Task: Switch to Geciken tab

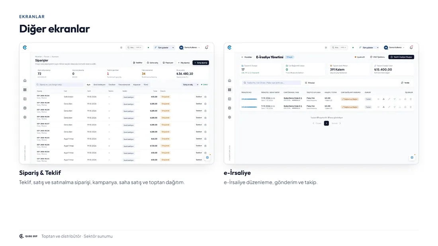Action: click(x=112, y=85)
